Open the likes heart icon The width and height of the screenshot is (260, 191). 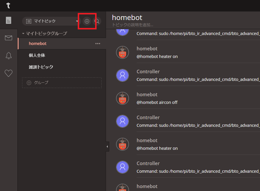(9, 73)
